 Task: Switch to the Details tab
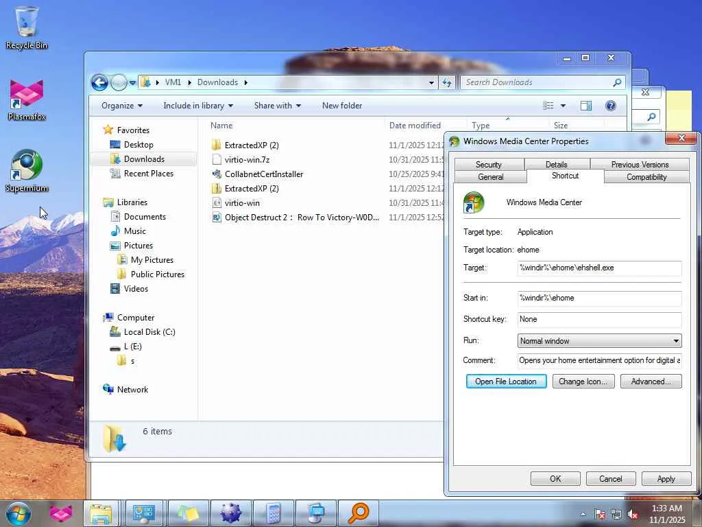point(557,165)
